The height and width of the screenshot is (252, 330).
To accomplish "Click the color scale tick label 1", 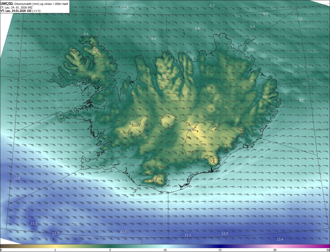I will tap(55, 250).
